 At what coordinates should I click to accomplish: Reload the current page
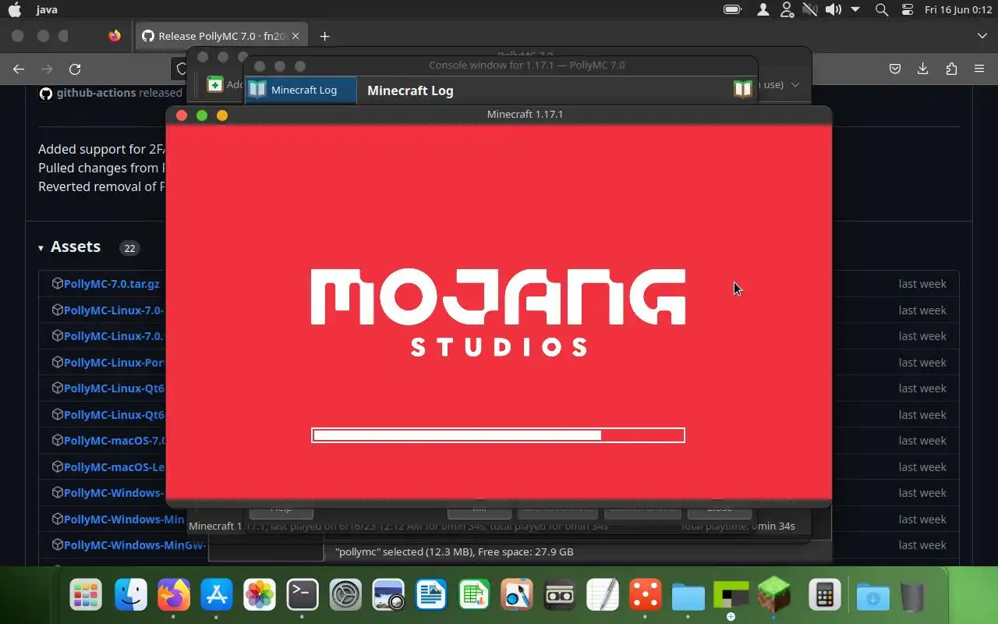[x=75, y=69]
